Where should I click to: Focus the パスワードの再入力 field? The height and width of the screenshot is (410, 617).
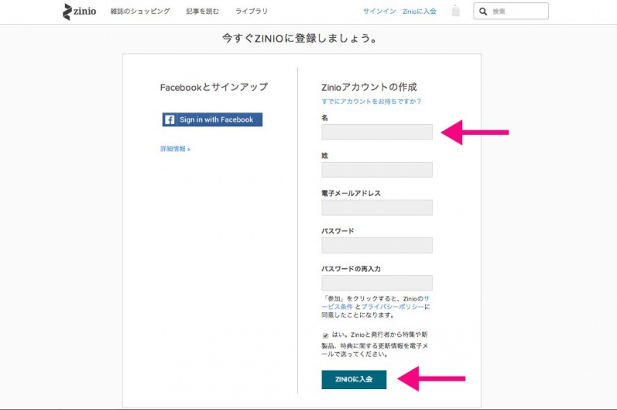(x=376, y=283)
